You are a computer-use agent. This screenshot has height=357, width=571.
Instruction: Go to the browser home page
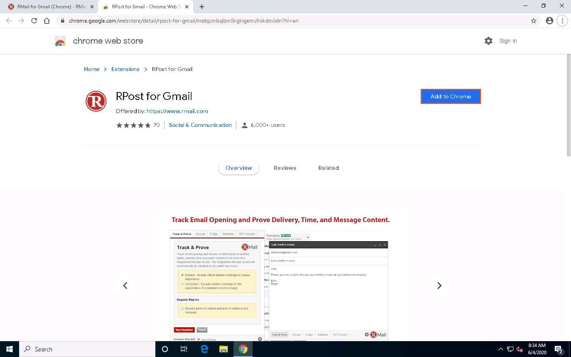(x=47, y=21)
